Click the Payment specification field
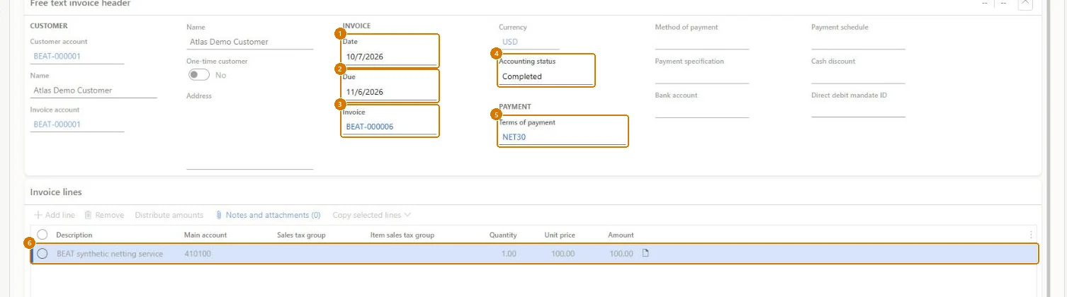Viewport: 1067px width, 297px height. pos(702,76)
